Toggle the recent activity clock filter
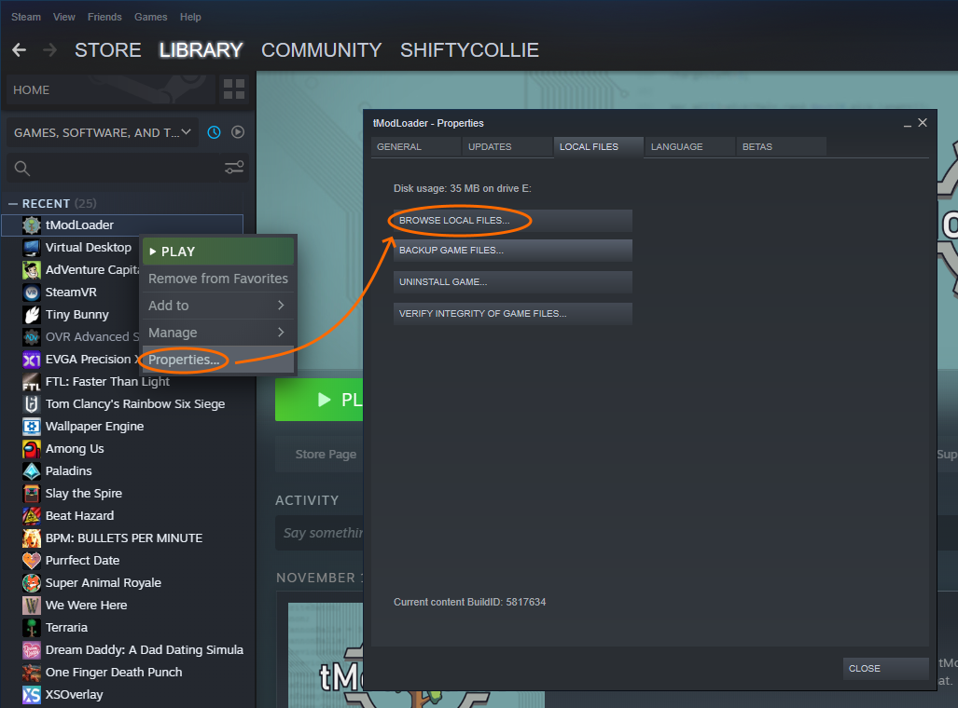958x708 pixels. tap(214, 132)
